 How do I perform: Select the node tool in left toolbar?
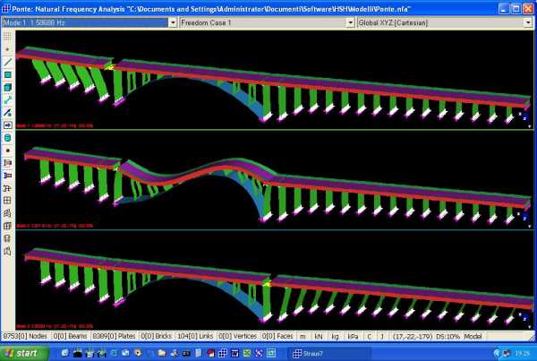click(x=8, y=50)
